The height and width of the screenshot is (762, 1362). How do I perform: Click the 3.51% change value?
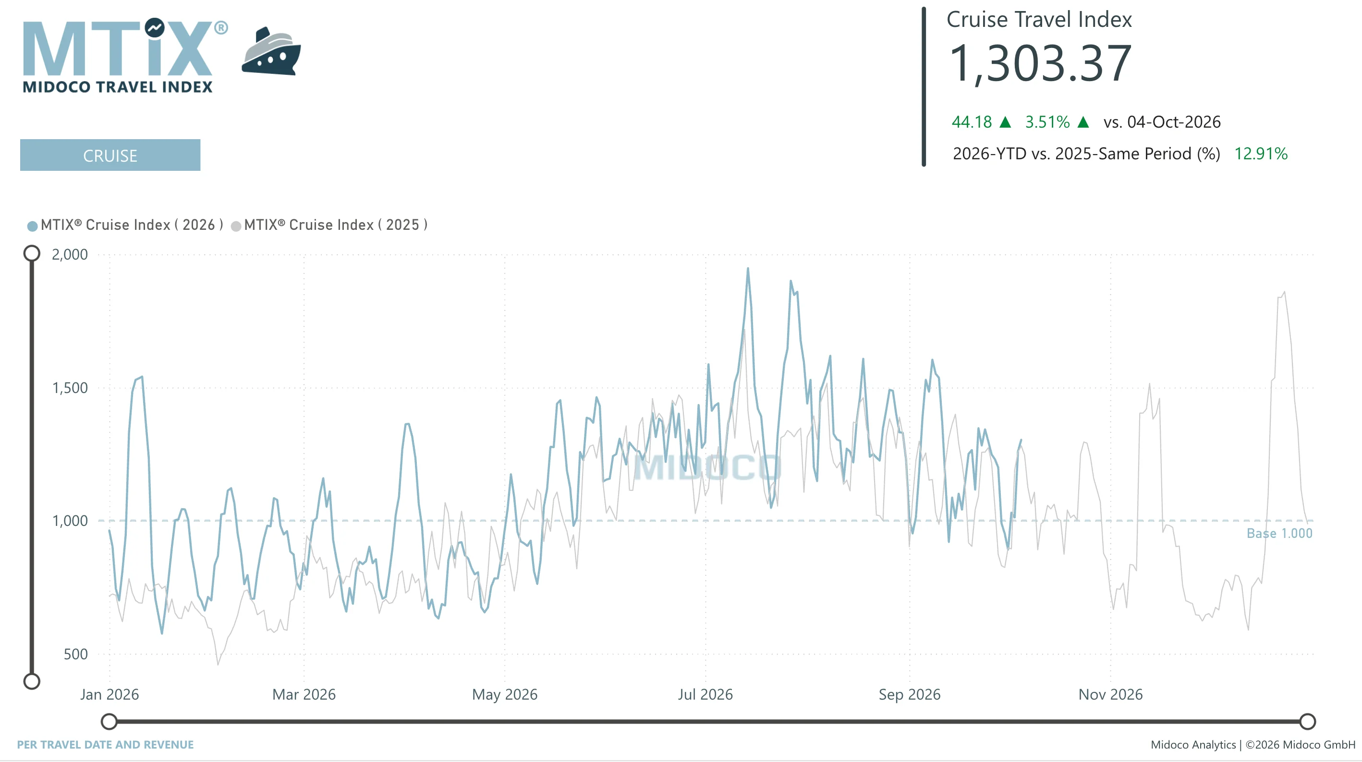(x=1047, y=122)
